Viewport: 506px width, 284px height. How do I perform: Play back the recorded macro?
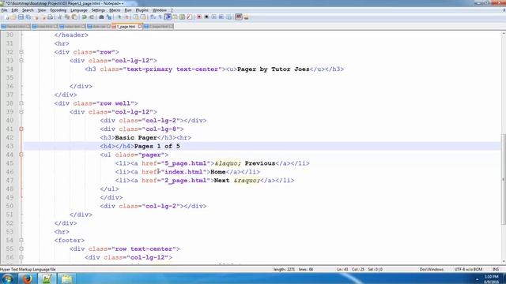(x=213, y=17)
